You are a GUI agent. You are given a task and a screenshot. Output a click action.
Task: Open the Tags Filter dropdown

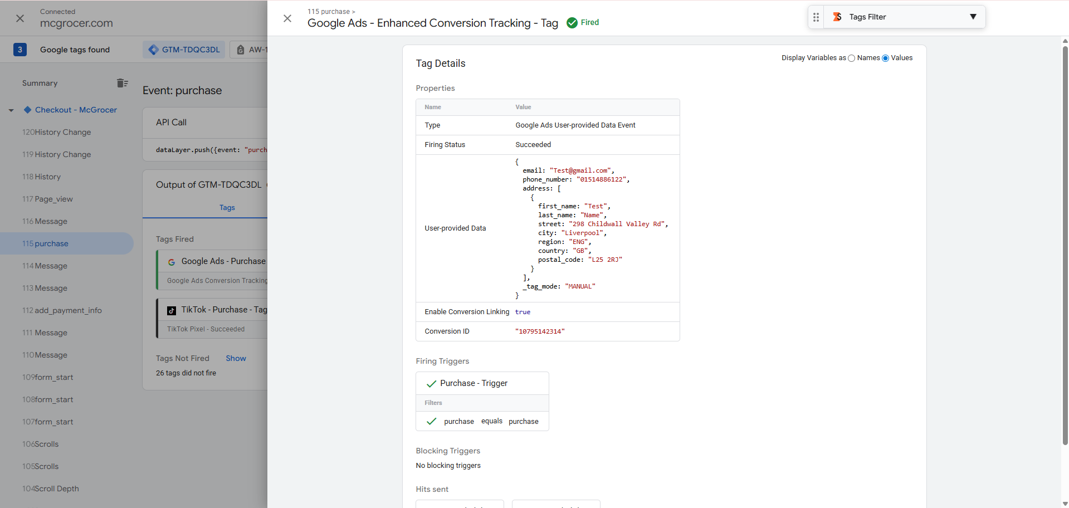pyautogui.click(x=973, y=17)
